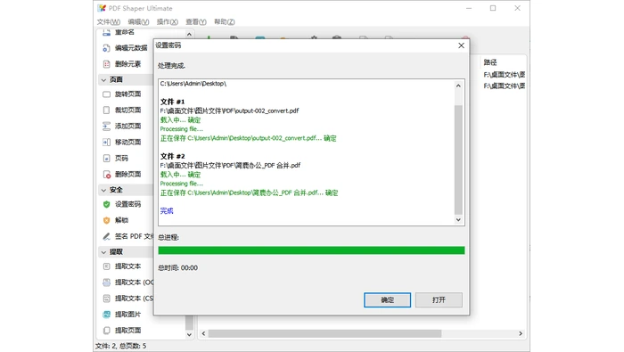
Task: Select the Page Numbers (页码) icon
Action: [106, 159]
